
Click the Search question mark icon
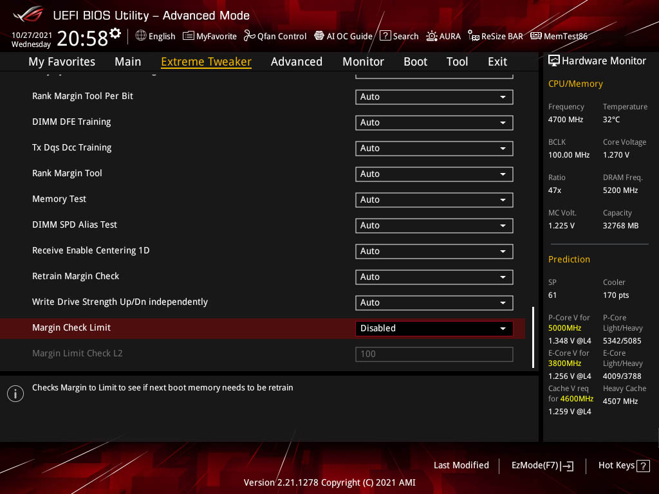(x=385, y=36)
